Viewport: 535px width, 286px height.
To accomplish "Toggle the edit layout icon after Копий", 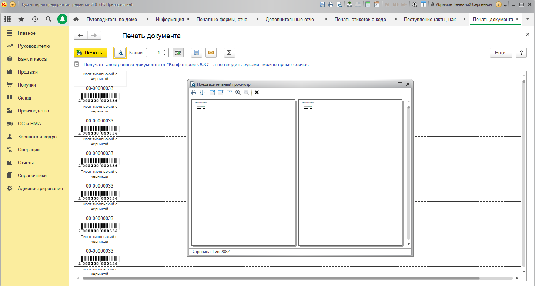I will [178, 53].
